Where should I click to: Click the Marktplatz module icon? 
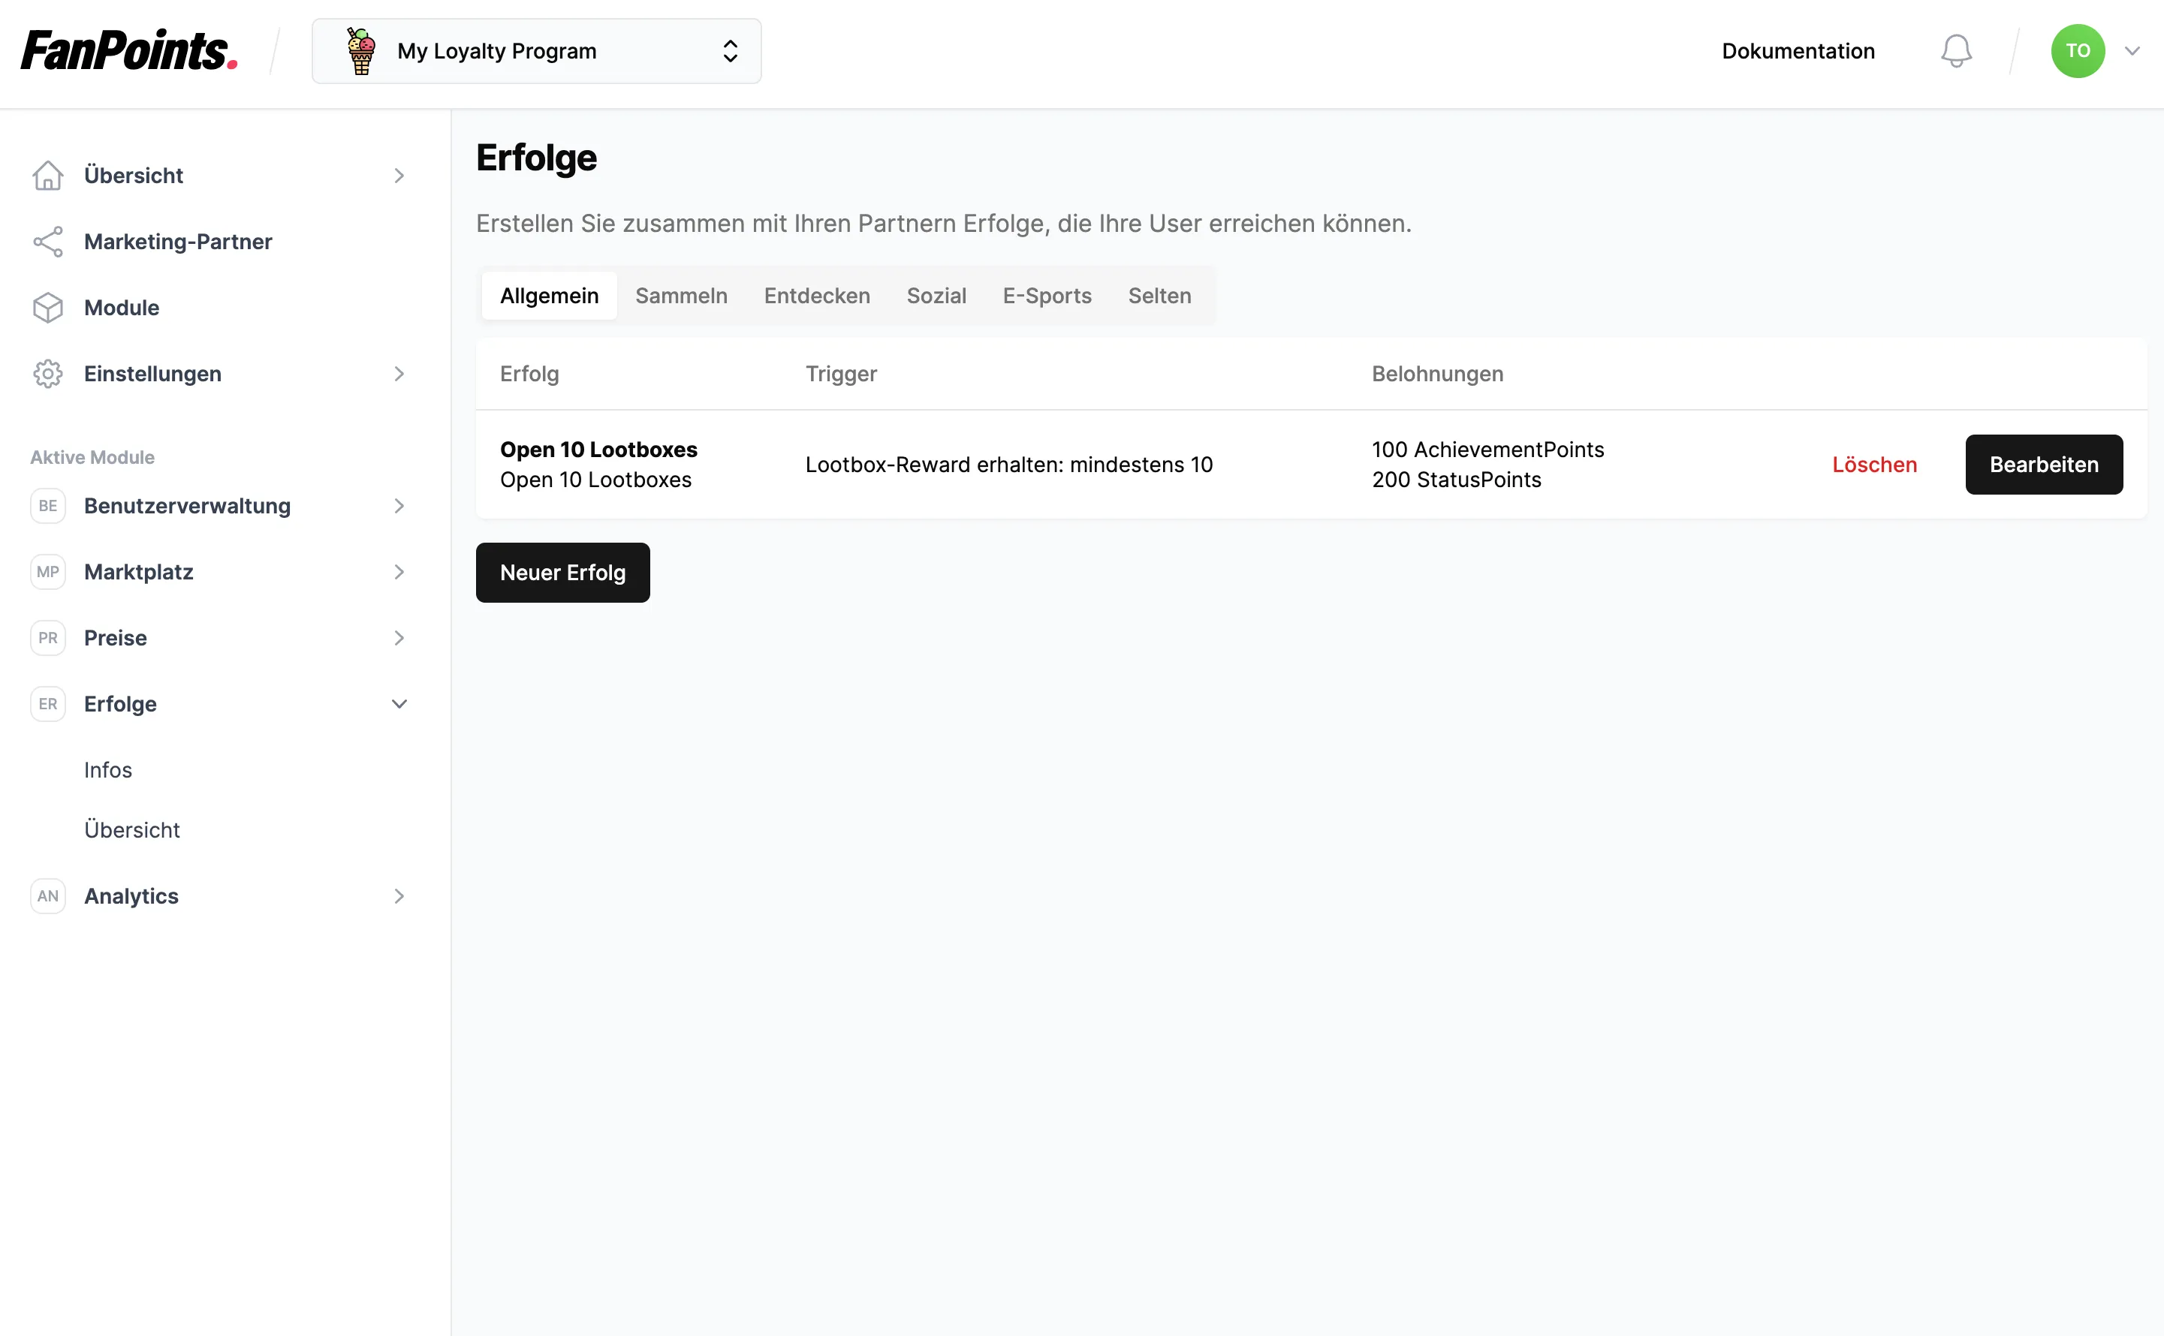48,571
